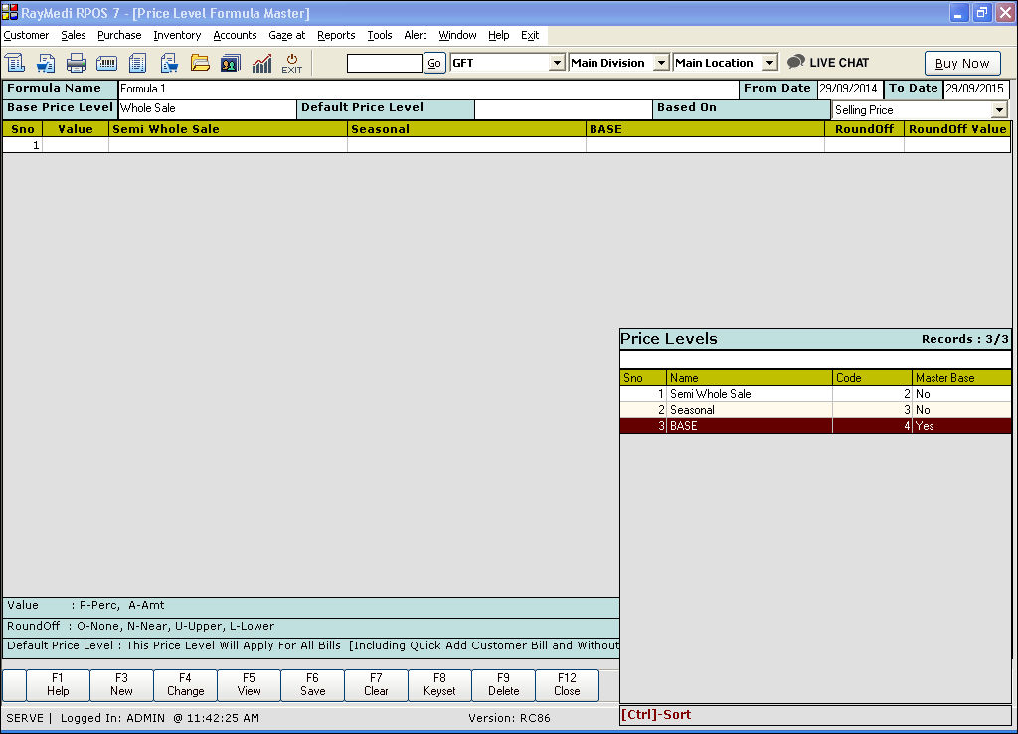Image resolution: width=1018 pixels, height=734 pixels.
Task: Expand the Main Location dropdown
Action: (768, 63)
